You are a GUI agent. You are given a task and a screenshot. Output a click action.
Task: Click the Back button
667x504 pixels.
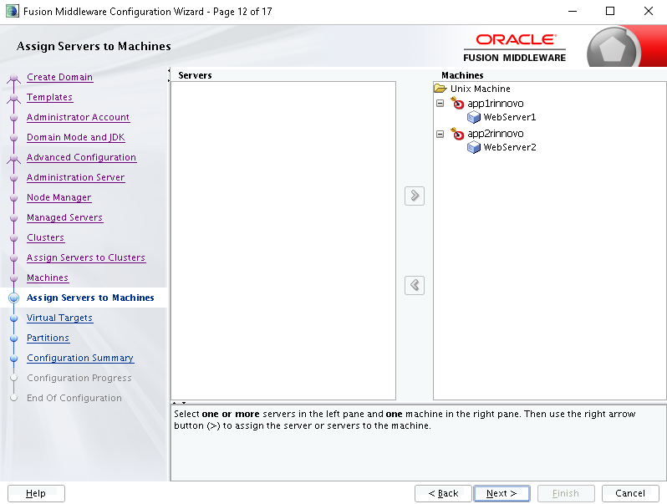[443, 493]
